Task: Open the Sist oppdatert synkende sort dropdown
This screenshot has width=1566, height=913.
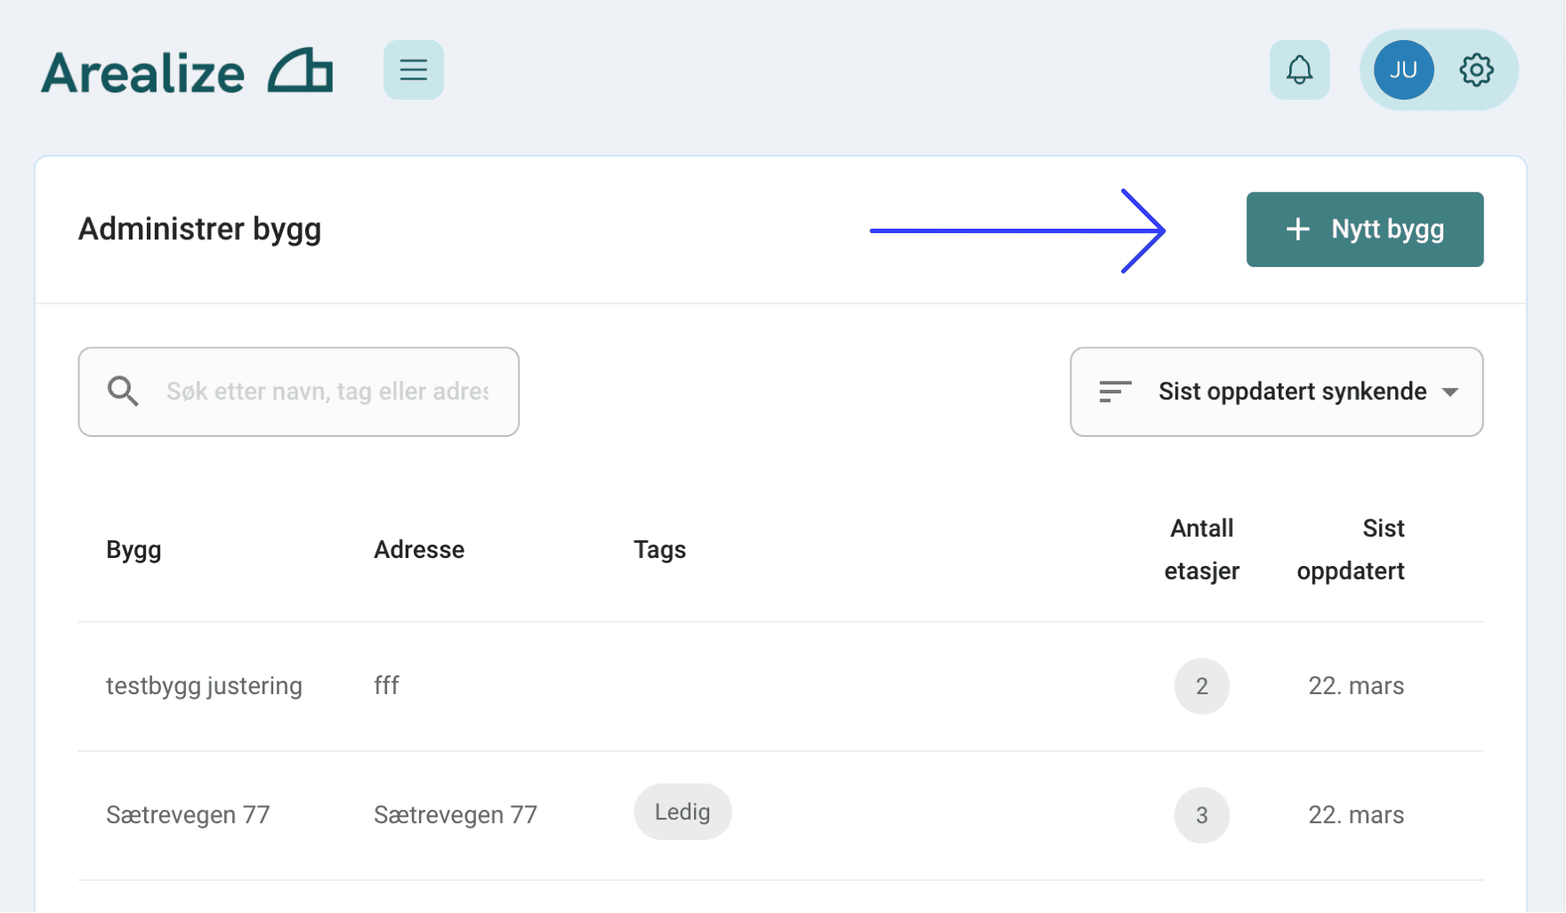Action: click(1276, 392)
